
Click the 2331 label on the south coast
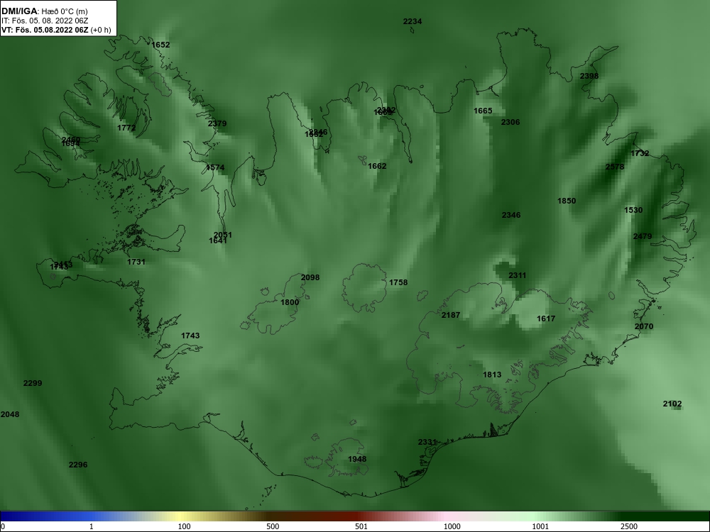(x=427, y=442)
